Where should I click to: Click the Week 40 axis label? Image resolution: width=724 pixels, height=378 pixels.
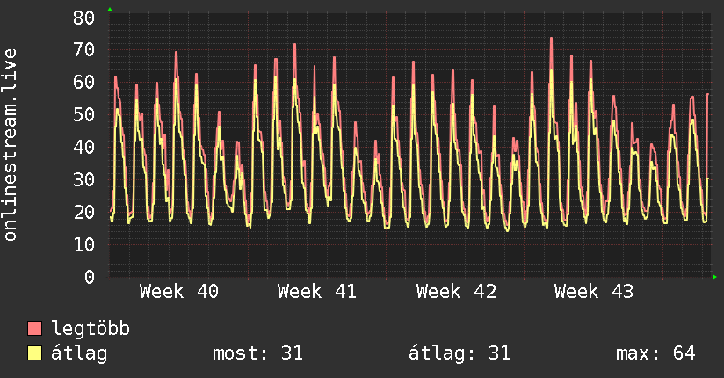pyautogui.click(x=179, y=292)
